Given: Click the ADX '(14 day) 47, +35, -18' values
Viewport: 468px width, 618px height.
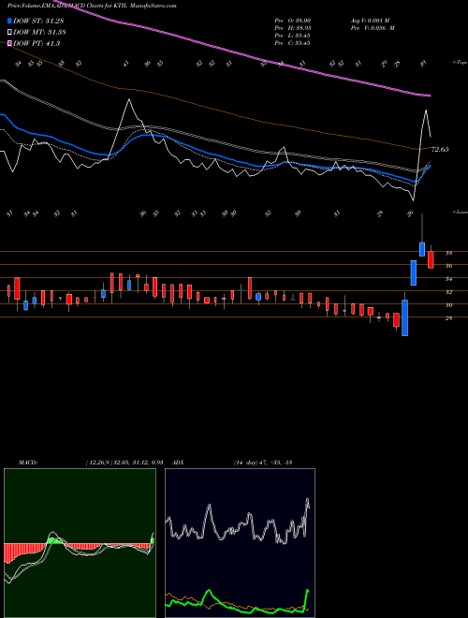Looking at the screenshot, I should (x=263, y=462).
